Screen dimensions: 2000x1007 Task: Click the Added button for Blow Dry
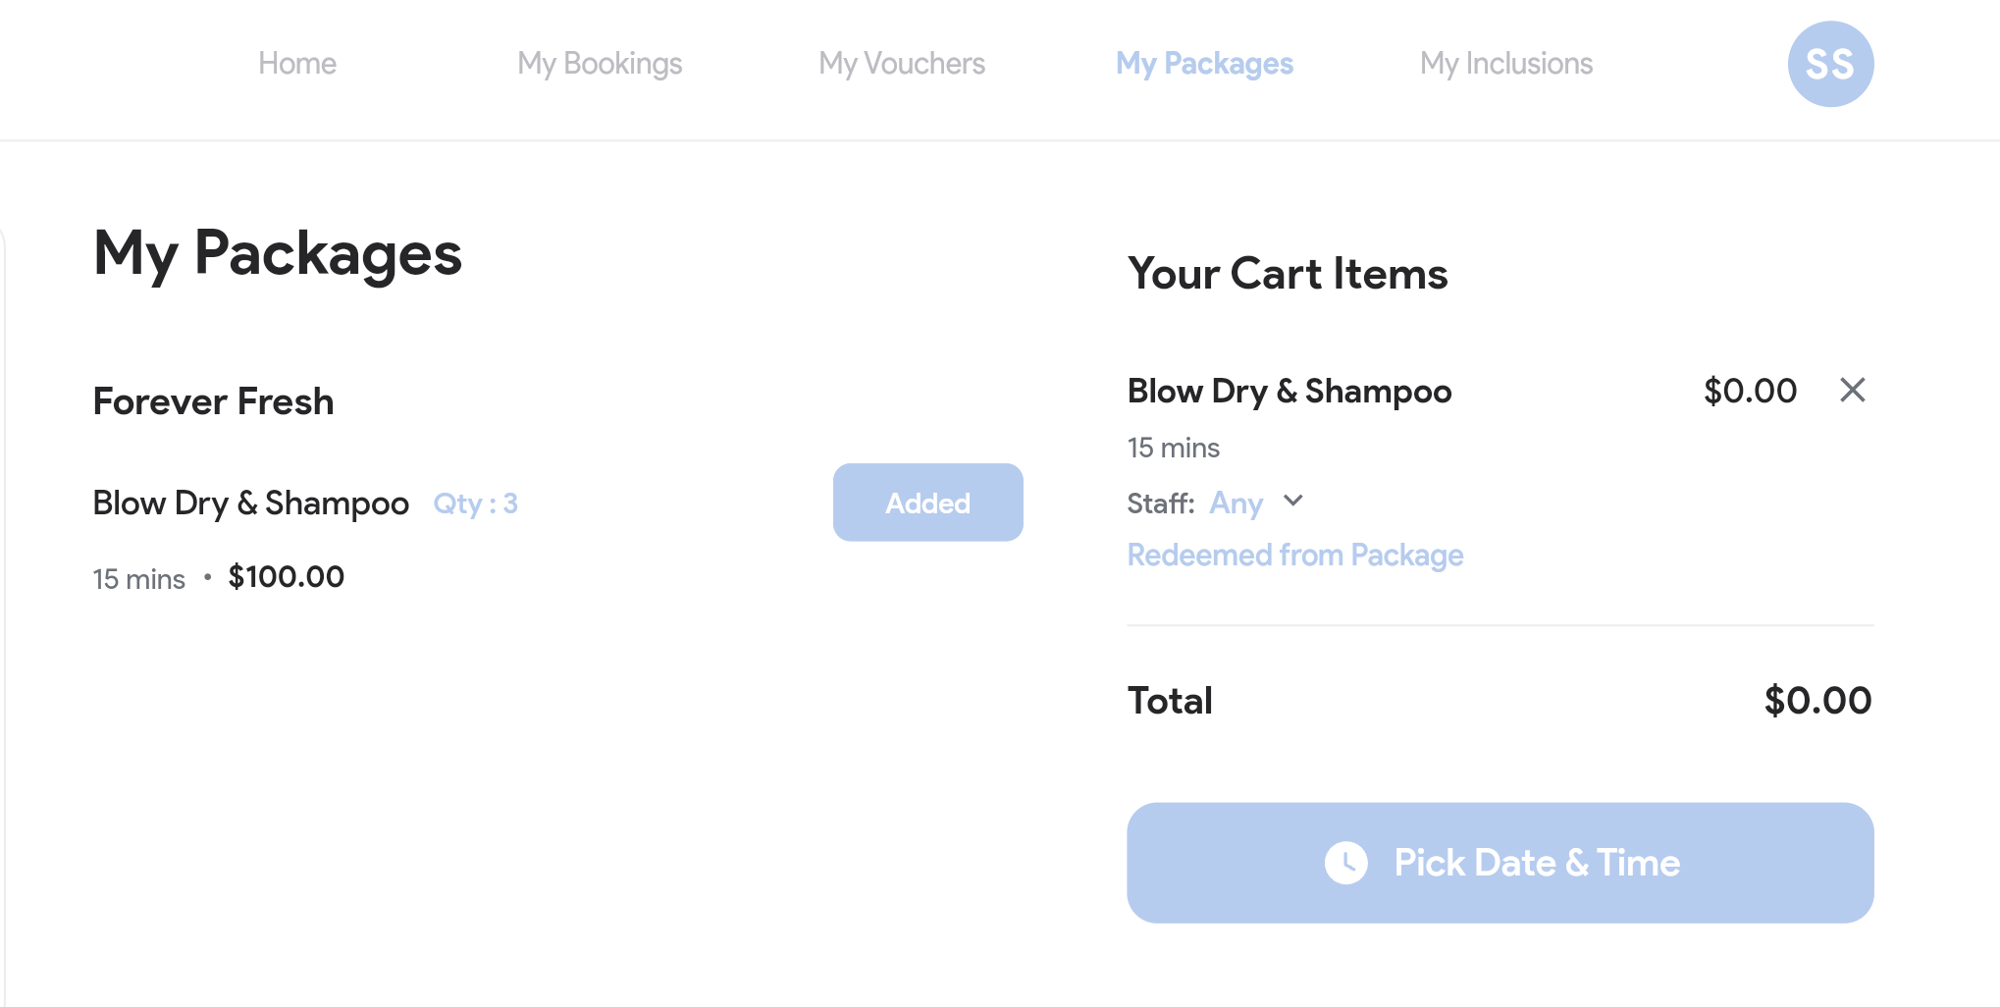pyautogui.click(x=927, y=503)
